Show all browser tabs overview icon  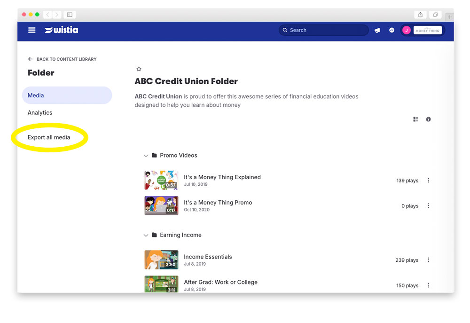point(435,15)
